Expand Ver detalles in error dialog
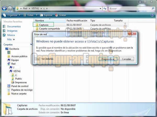The width and height of the screenshot is (157, 117). click(x=45, y=59)
